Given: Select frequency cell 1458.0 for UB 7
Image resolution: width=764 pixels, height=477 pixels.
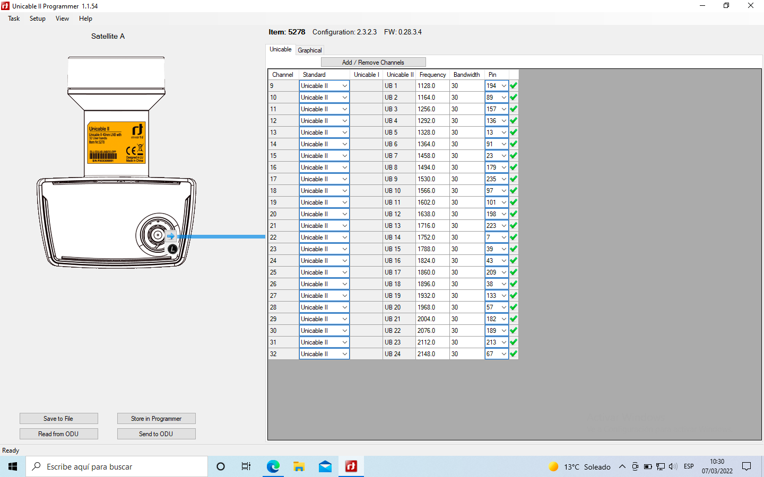Looking at the screenshot, I should click(432, 156).
